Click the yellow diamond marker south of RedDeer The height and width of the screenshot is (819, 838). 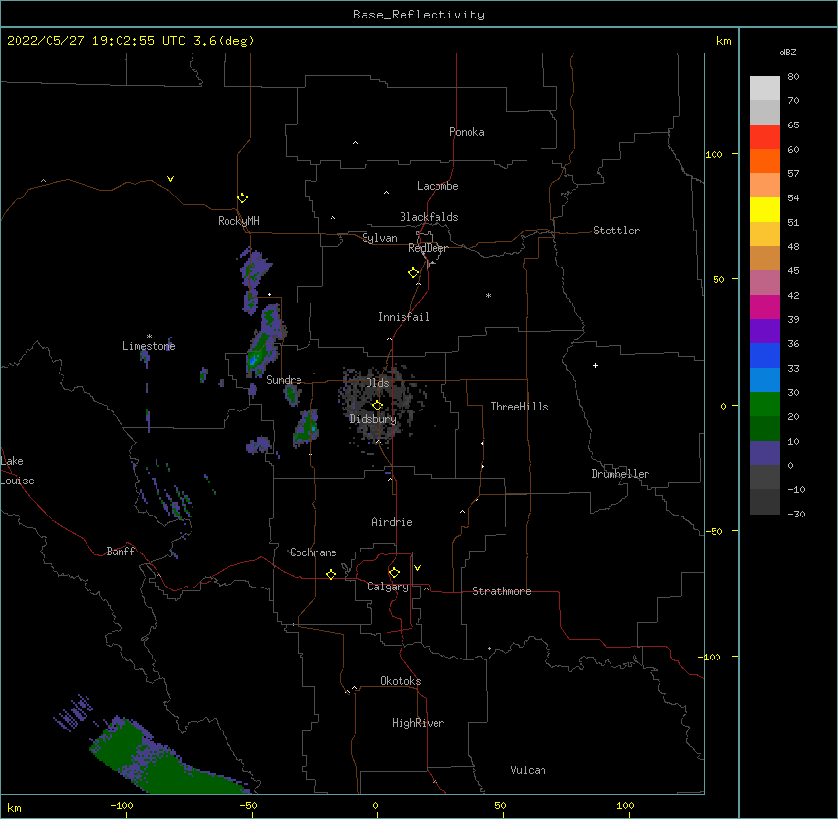click(x=414, y=273)
